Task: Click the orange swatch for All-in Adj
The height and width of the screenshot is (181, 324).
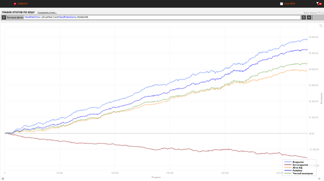Action: (288, 168)
